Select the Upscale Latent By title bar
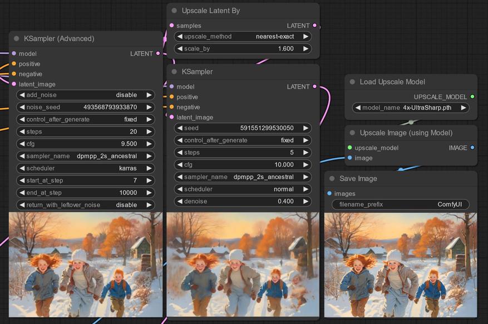The width and height of the screenshot is (488, 324). pos(243,11)
